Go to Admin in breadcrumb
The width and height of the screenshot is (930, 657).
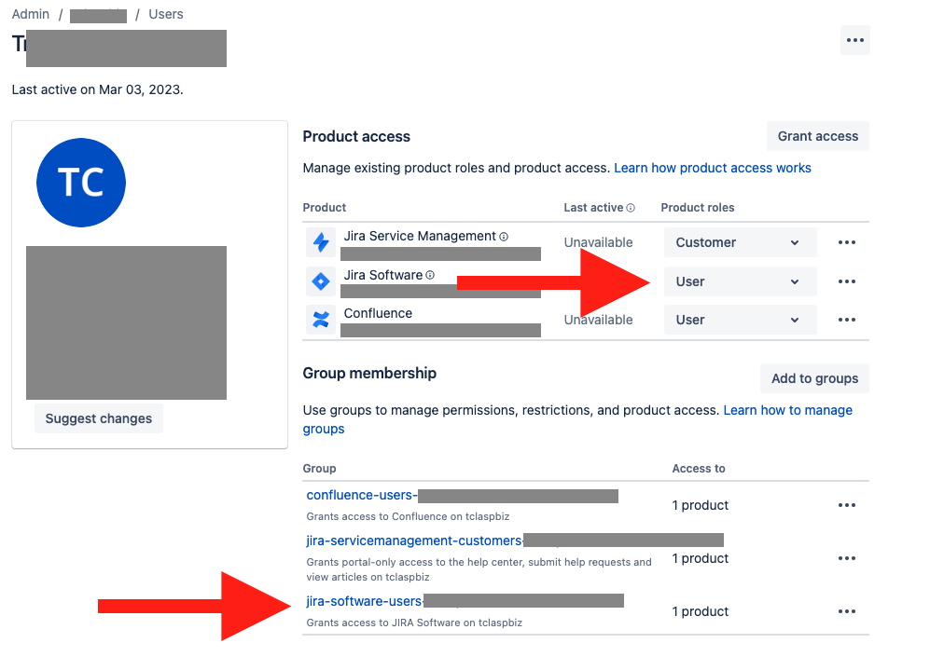(x=31, y=14)
